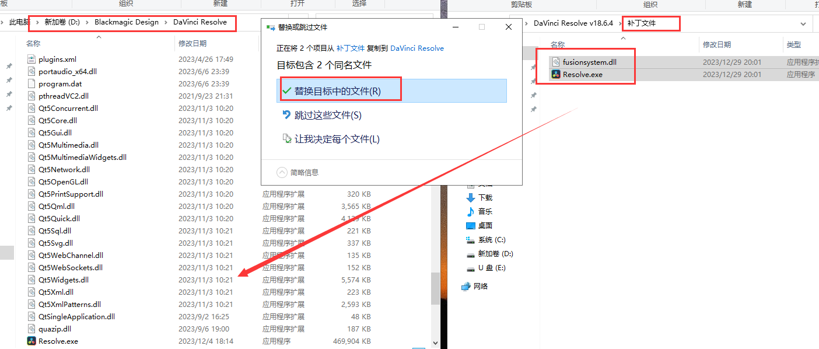Open the address bar history dropdown in 补丁文件 window
This screenshot has height=349, width=819.
803,24
